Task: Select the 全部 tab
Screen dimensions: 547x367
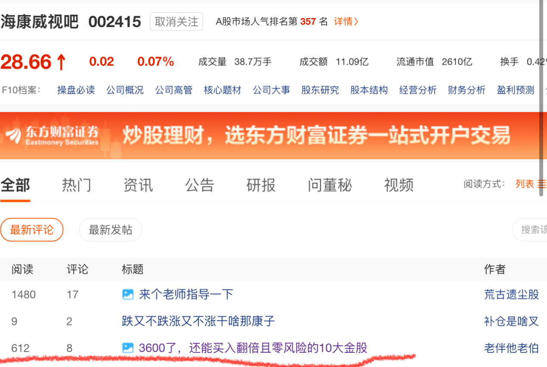Action: coord(15,185)
